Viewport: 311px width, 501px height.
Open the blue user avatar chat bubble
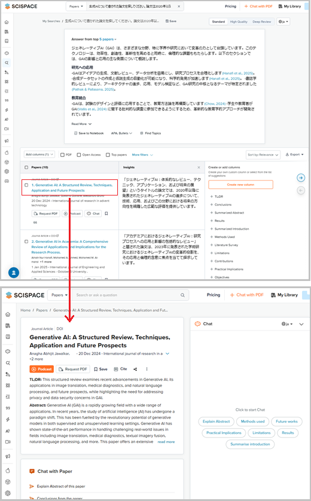point(13,273)
